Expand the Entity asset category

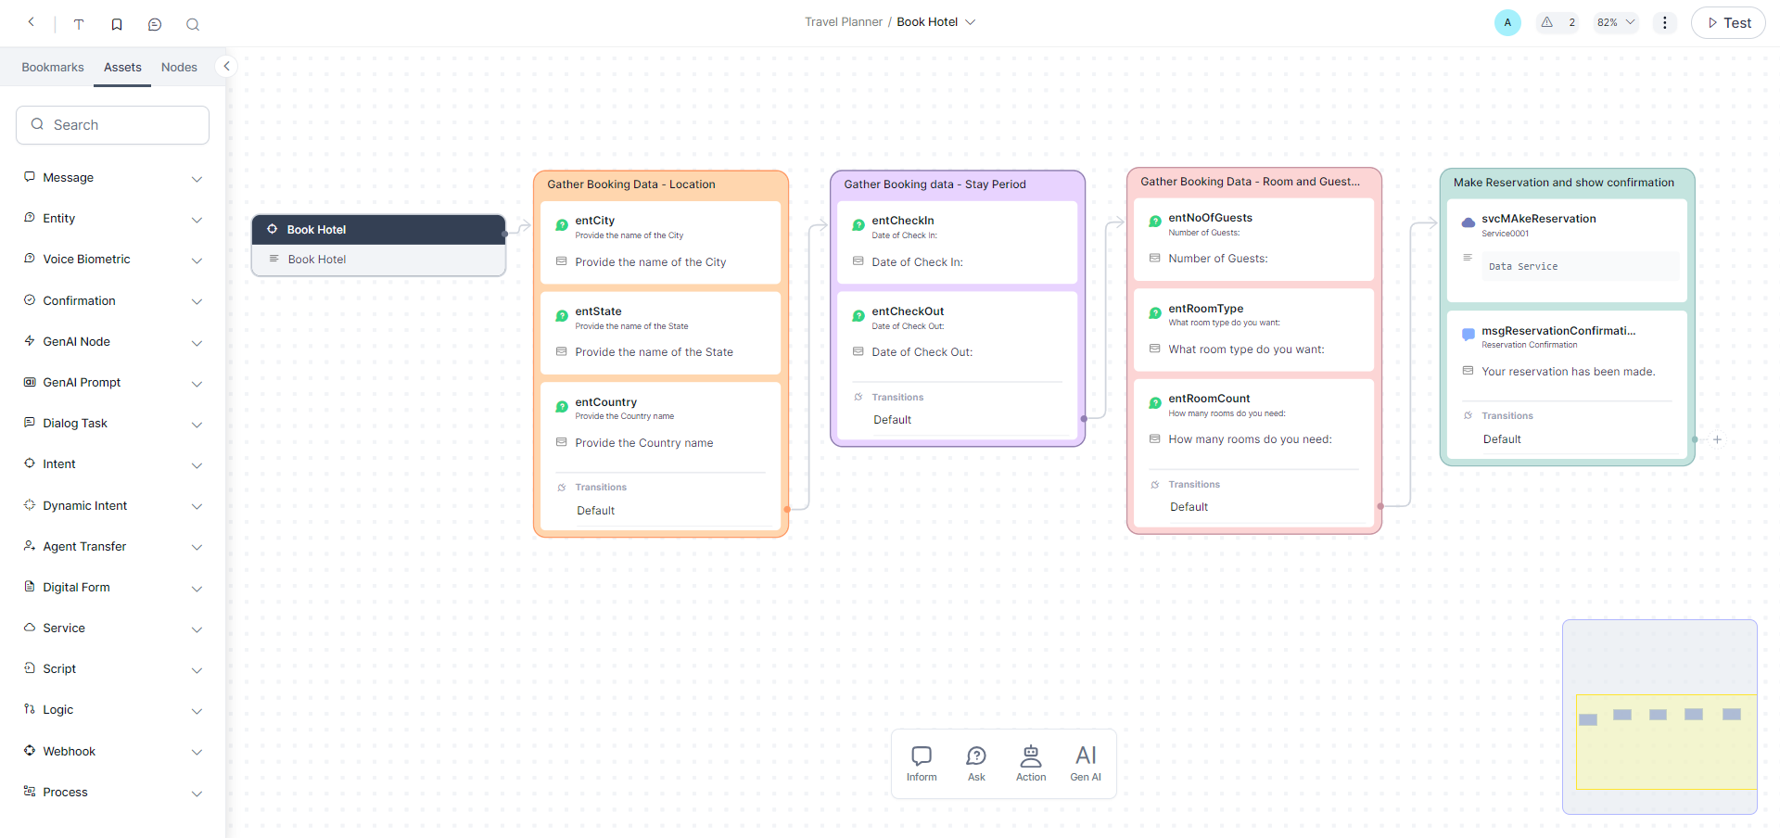coord(196,219)
